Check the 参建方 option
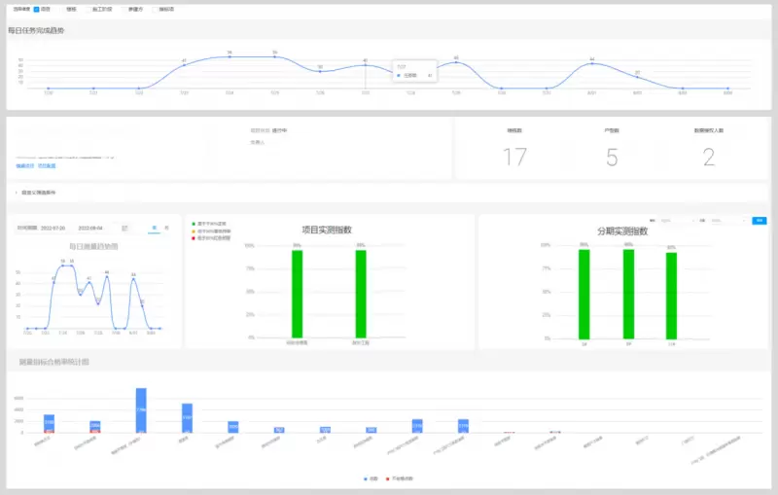 (x=127, y=9)
